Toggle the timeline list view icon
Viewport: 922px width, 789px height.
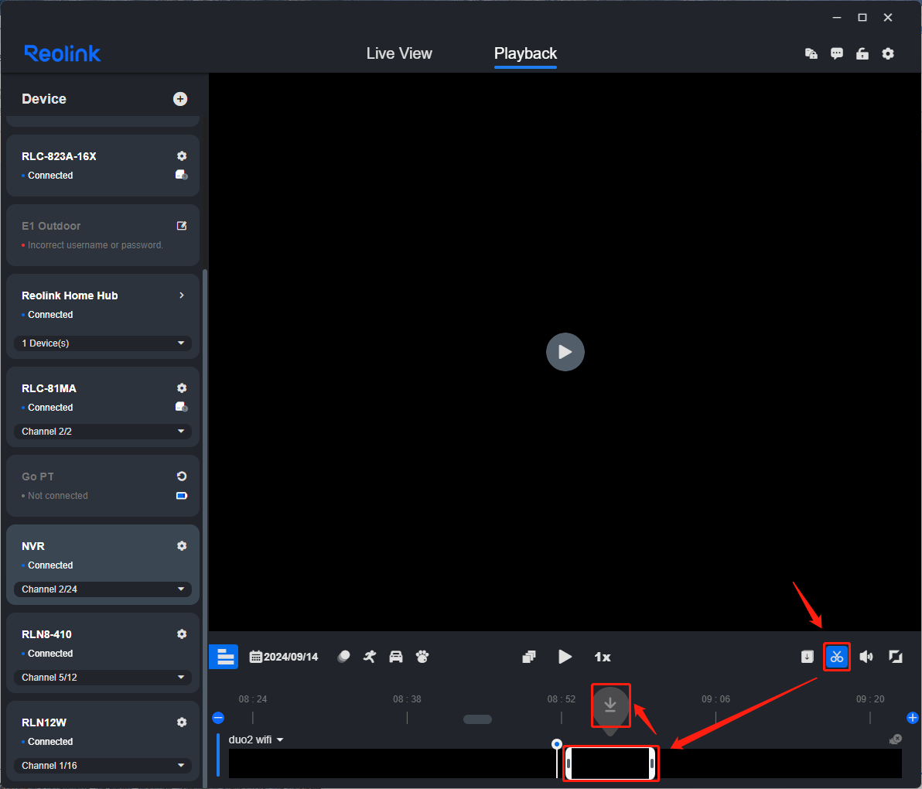click(224, 657)
